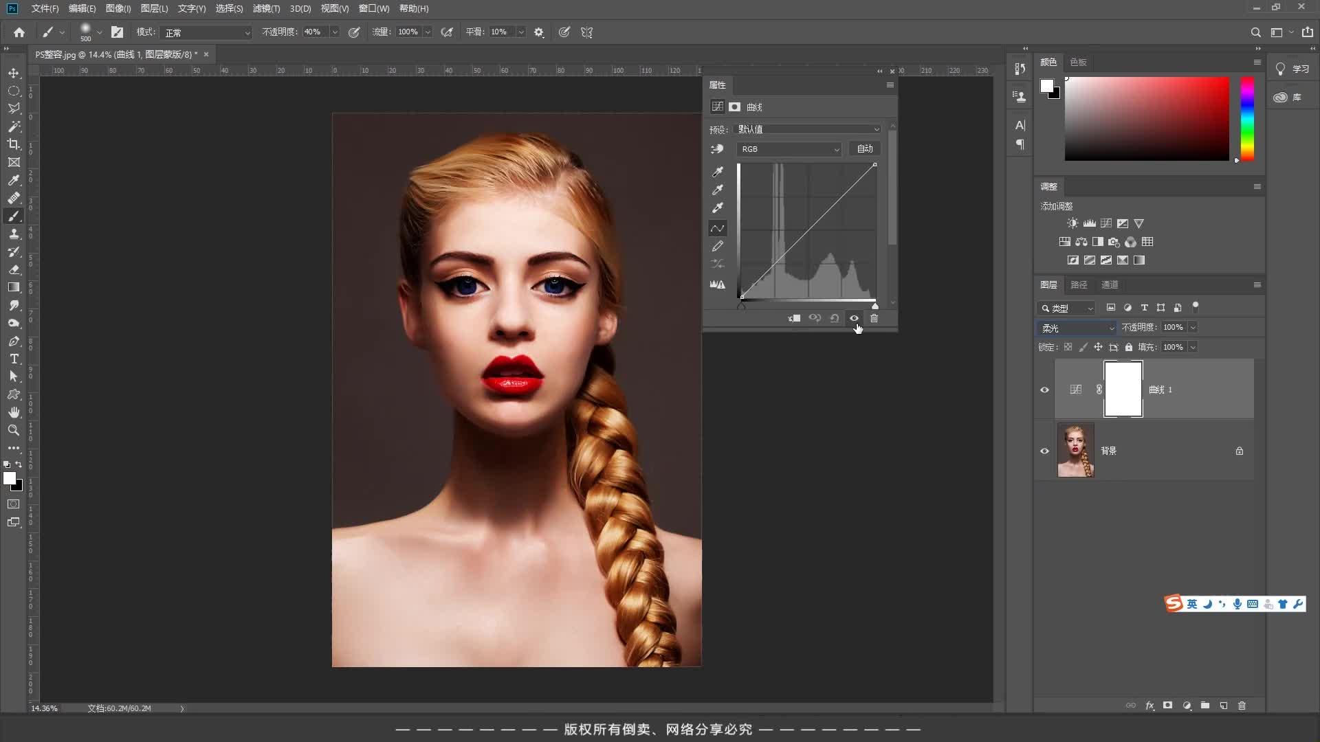Open the 文件(F) menu
Screen dimensions: 1320x742
point(45,8)
